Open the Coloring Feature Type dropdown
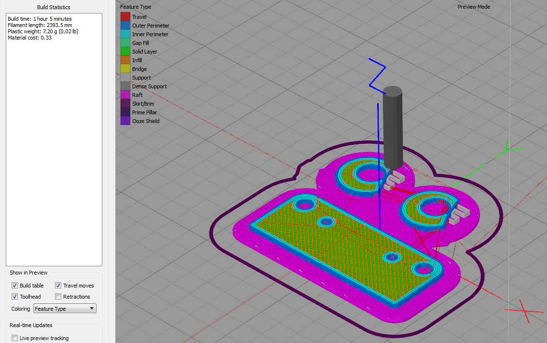Viewport: 547px width, 343px height. click(x=65, y=308)
